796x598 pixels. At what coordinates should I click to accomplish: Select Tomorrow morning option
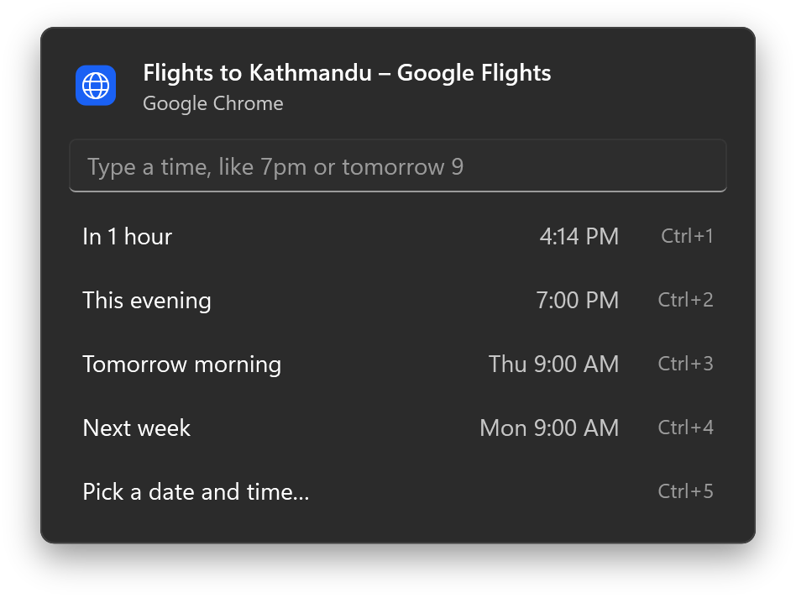click(398, 364)
